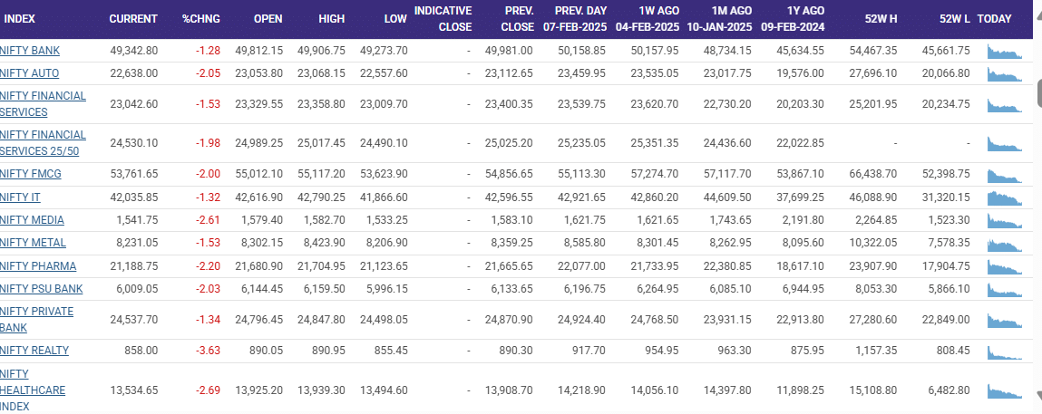Open the NIFTY IT index link
Image resolution: width=1042 pixels, height=414 pixels.
pos(21,197)
